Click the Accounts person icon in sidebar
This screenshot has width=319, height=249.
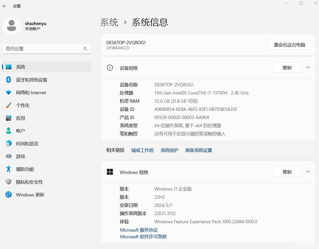point(8,131)
